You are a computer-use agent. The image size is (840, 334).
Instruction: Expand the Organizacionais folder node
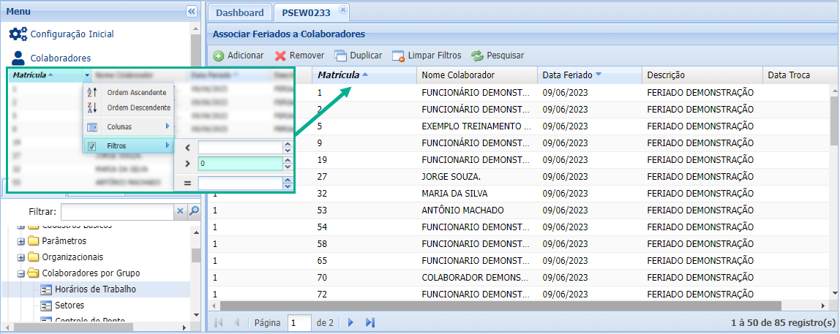coord(21,257)
